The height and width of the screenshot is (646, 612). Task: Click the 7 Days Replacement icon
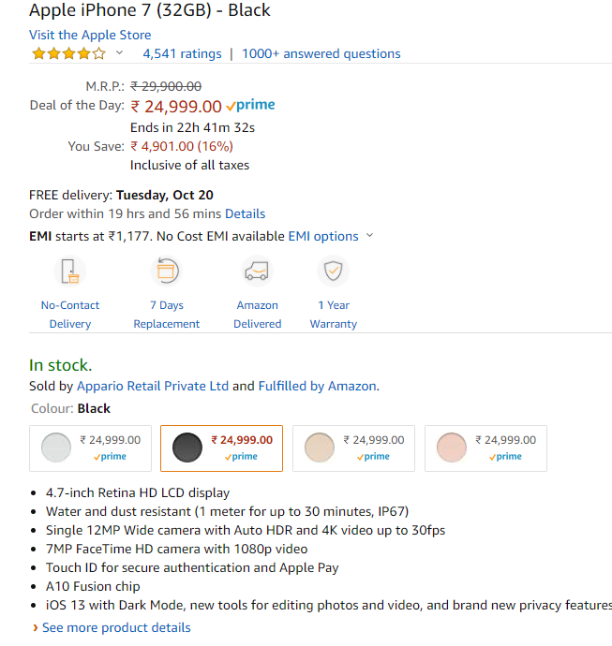point(167,272)
